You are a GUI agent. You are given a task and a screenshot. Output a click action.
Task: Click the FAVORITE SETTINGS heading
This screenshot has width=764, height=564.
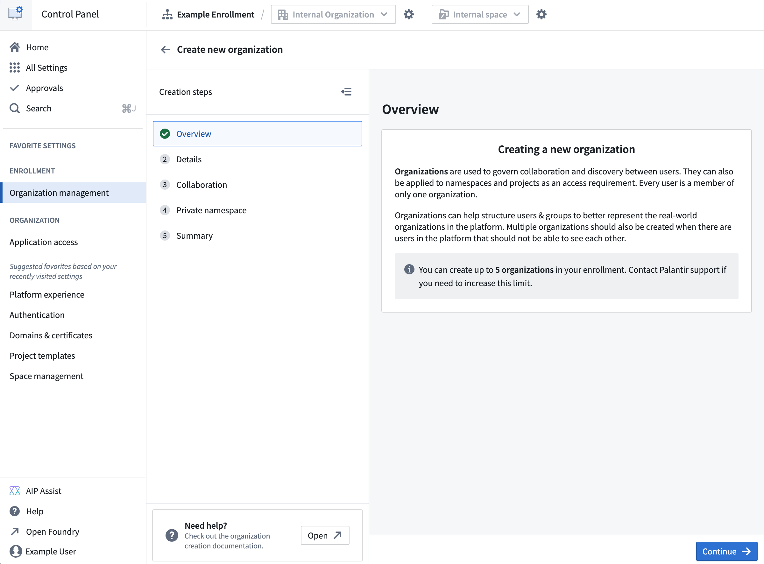(x=43, y=146)
